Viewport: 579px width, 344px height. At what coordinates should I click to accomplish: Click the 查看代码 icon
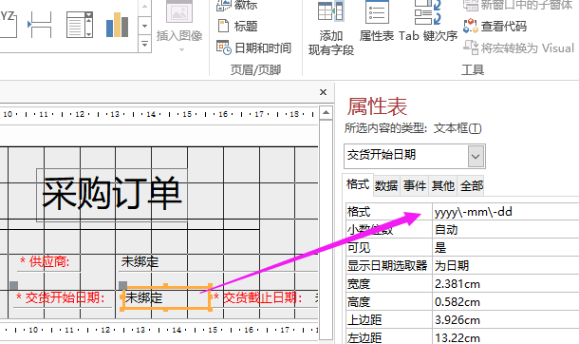(471, 26)
